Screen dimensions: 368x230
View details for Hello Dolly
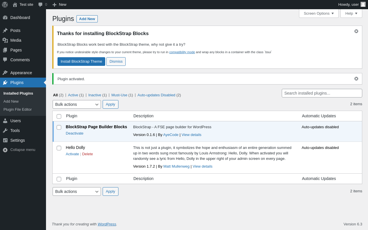tap(202, 166)
